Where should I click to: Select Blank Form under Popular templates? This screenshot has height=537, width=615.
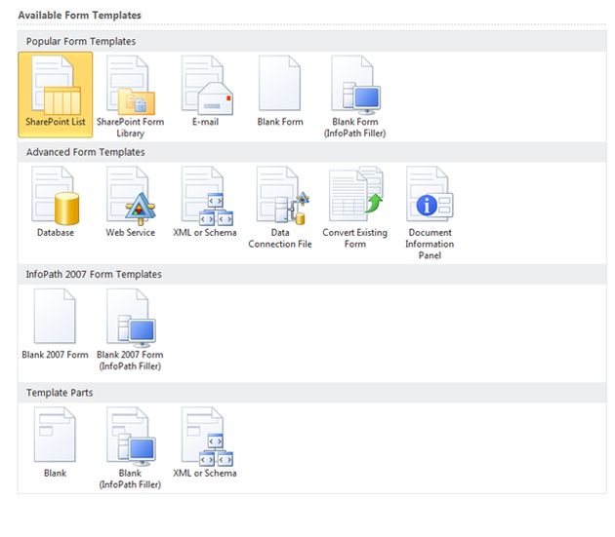[x=280, y=91]
